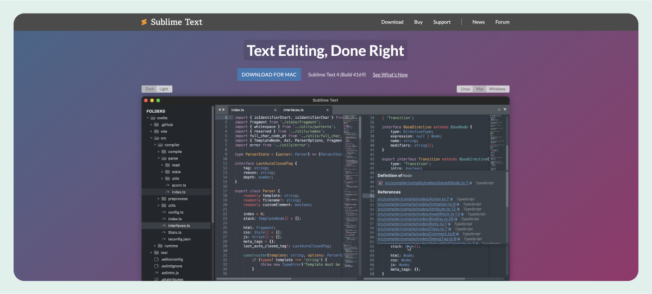This screenshot has height=294, width=652.
Task: Click the new tab plus icon
Action: [499, 110]
